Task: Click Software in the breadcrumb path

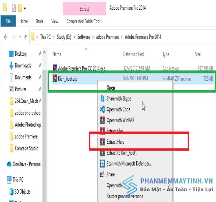Action: pos(84,37)
